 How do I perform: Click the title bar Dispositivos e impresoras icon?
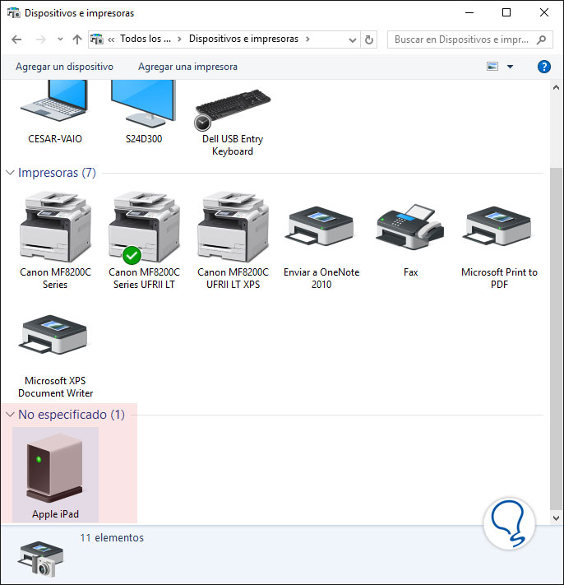14,12
